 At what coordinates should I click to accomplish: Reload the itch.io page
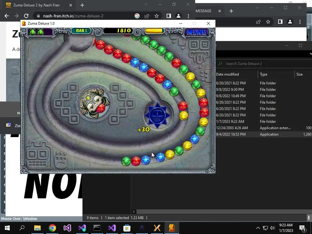point(26,16)
